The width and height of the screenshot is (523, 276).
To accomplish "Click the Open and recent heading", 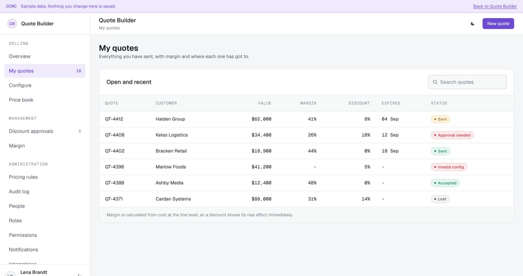I will [129, 82].
